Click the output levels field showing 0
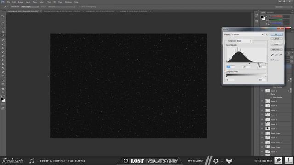Screen dimensions: 294x165 click(230, 80)
